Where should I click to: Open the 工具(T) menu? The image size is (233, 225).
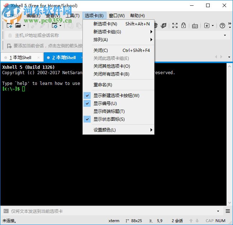[72, 16]
